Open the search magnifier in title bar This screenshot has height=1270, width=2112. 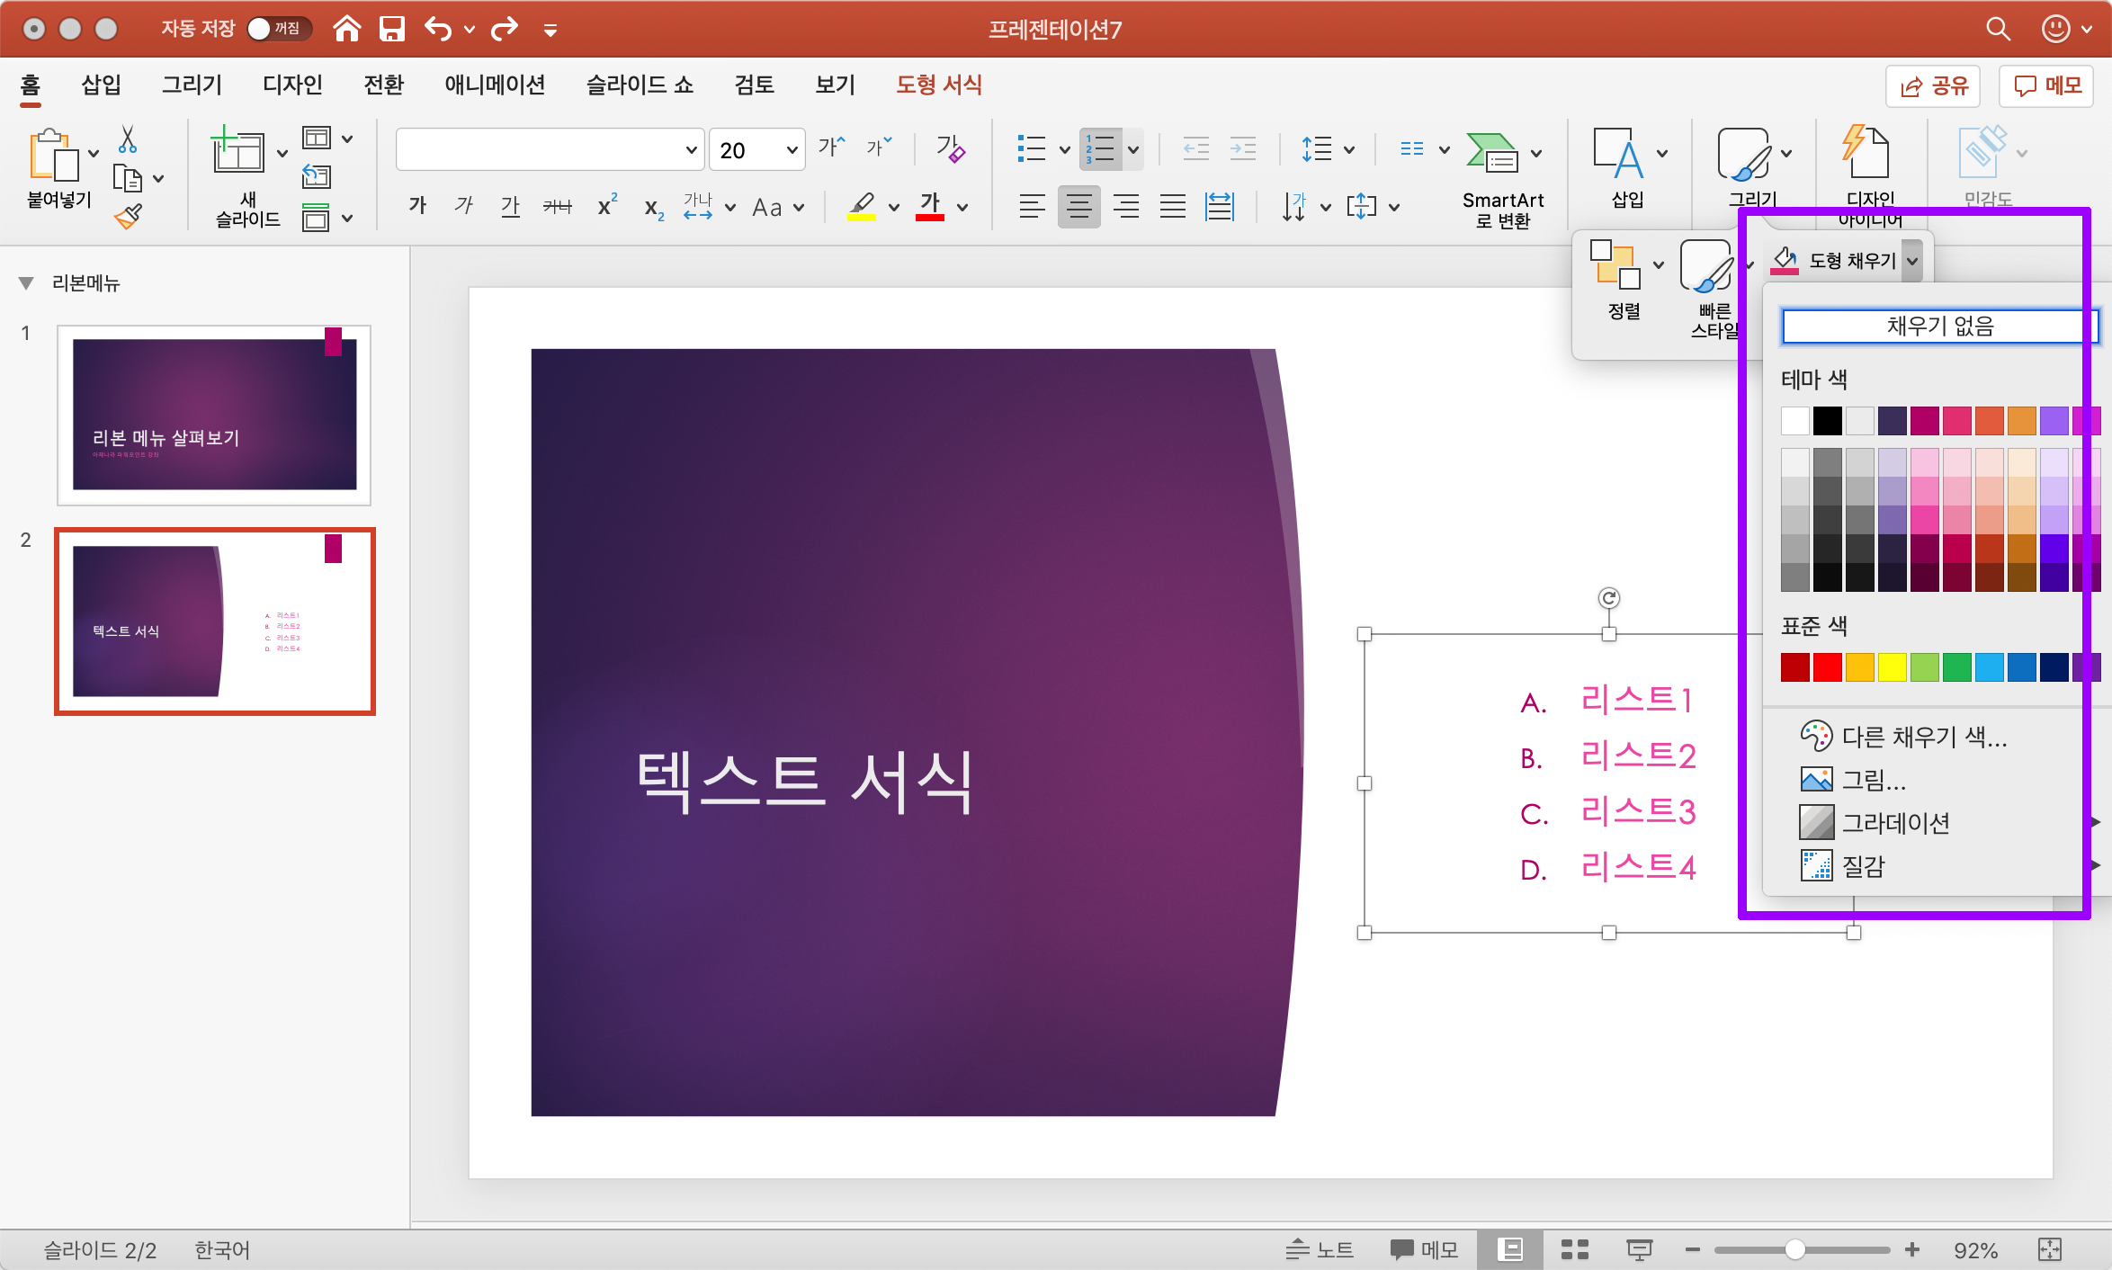(1998, 29)
